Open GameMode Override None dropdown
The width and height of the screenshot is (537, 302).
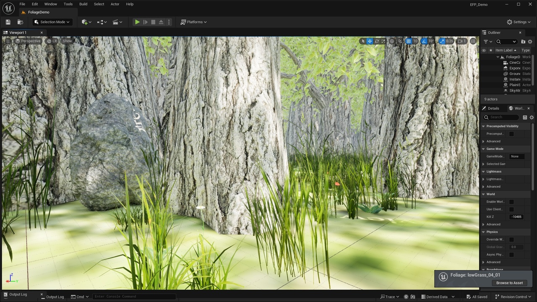tap(516, 156)
